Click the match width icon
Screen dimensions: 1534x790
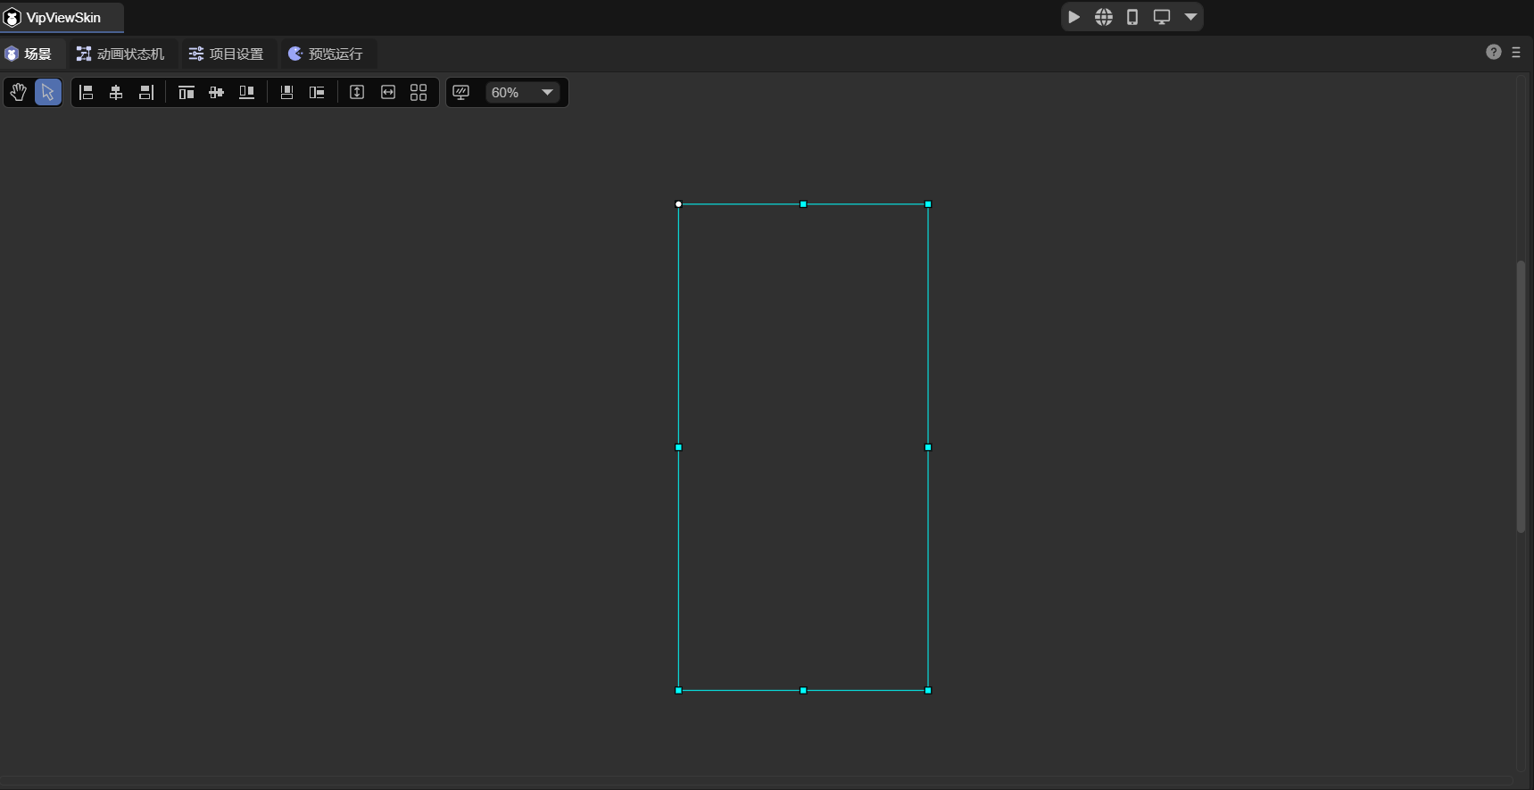tap(388, 93)
